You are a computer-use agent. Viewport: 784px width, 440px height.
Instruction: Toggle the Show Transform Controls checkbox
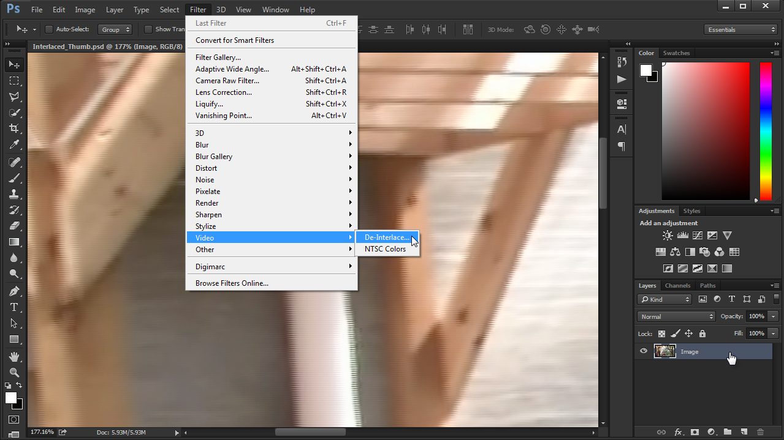(148, 29)
